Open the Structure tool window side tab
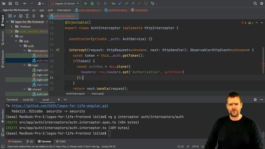This screenshot has height=149, width=265. 2,38
